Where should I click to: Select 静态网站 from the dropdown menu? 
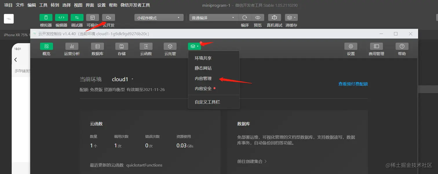(214, 68)
